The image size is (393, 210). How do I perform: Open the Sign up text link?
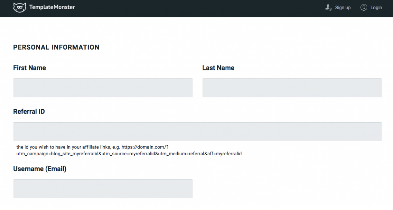343,8
